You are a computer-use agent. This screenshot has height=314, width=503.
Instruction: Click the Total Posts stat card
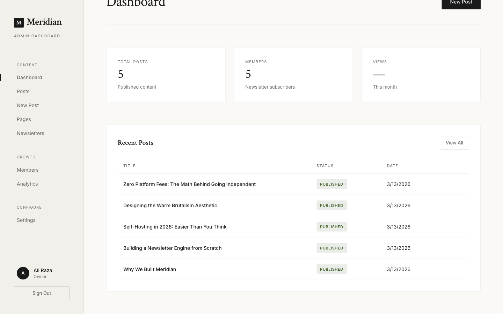(x=166, y=75)
